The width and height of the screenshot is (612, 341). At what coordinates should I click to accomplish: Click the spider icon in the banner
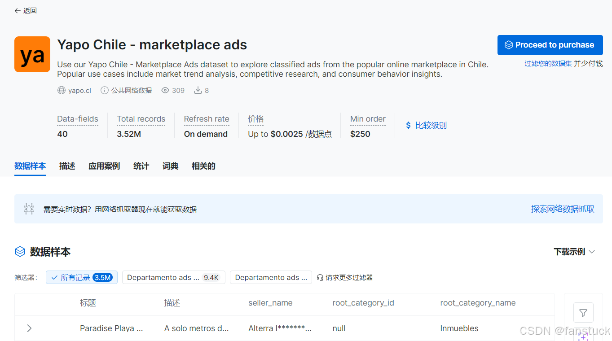(29, 209)
